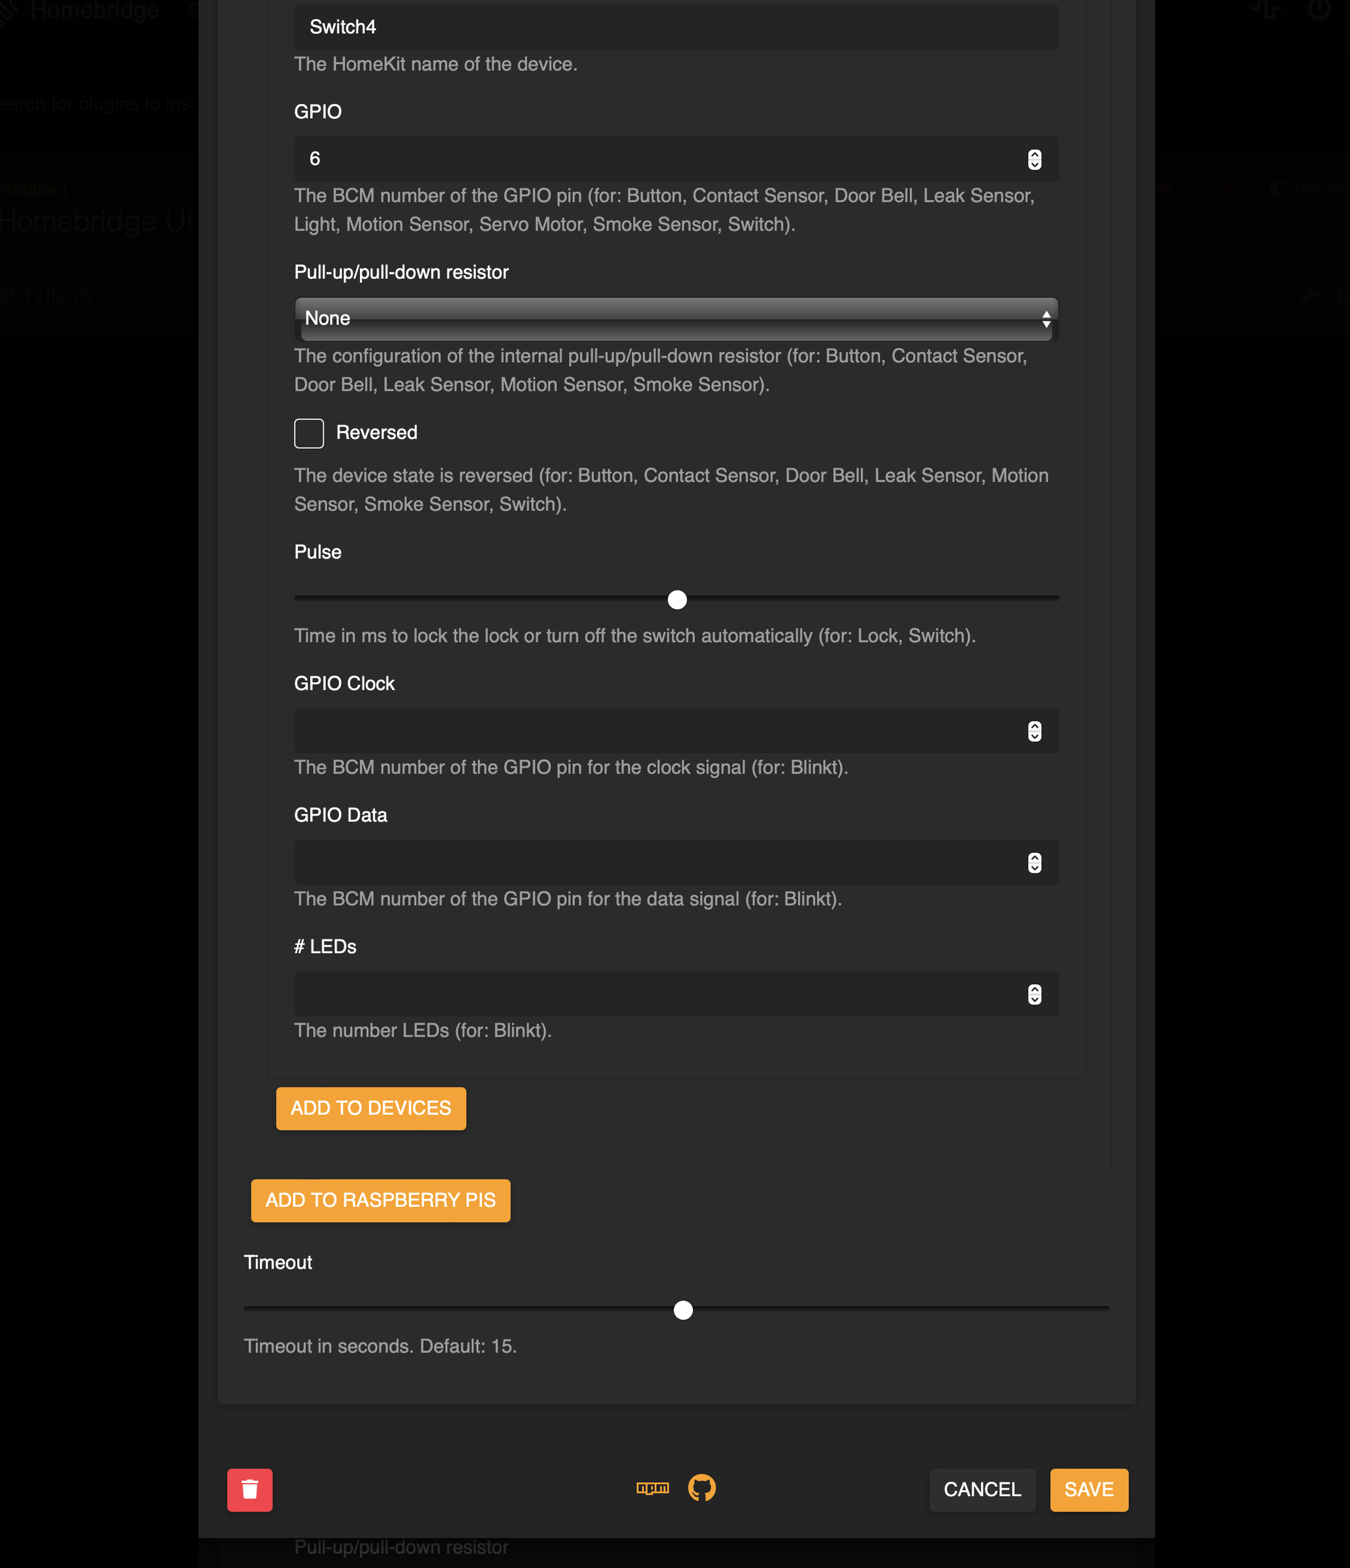1350x1568 pixels.
Task: Click the GPIO Clock stepper arrows
Action: click(1034, 731)
